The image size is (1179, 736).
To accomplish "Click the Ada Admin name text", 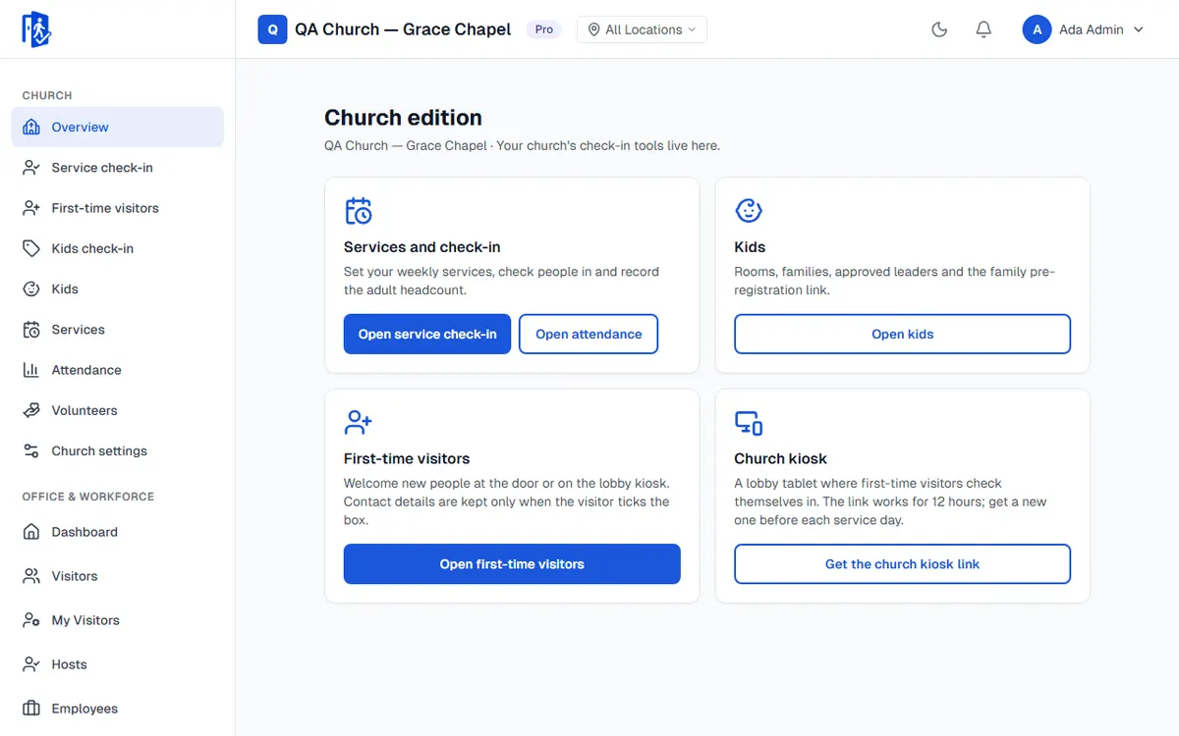I will tap(1091, 29).
